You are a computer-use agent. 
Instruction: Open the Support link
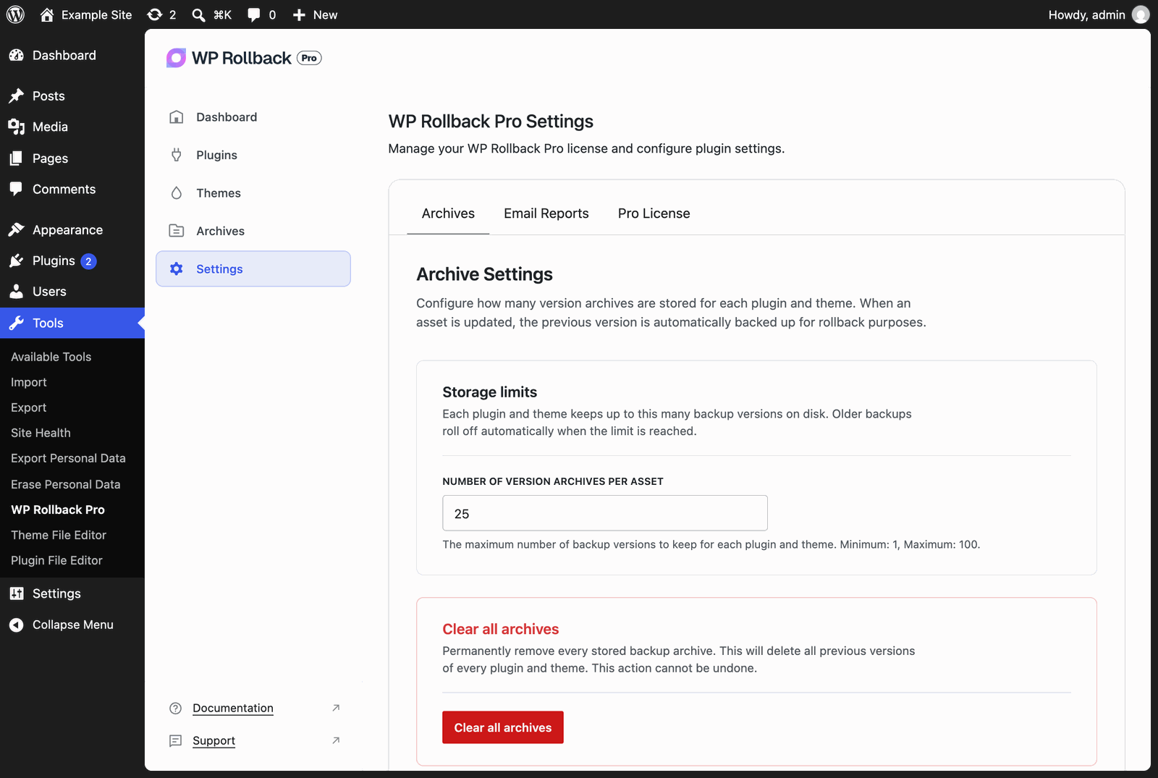[x=214, y=741]
